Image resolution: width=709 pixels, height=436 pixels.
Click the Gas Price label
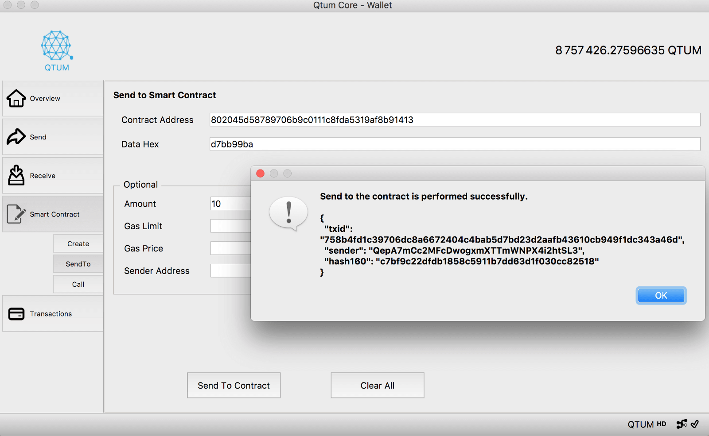pos(144,248)
